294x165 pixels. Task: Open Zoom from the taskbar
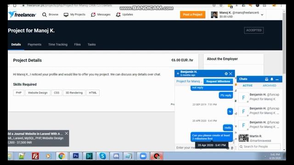coord(143,156)
